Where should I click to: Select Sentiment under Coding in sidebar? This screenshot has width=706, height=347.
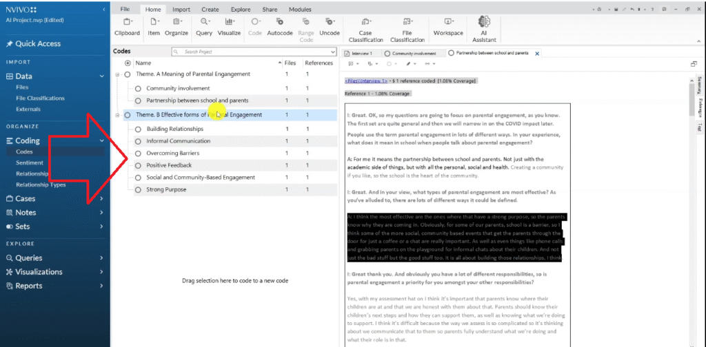coord(30,162)
